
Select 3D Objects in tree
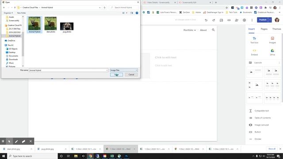pos(12,49)
